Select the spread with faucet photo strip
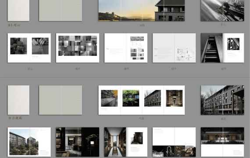This screenshot has height=158, width=250. pos(174,142)
